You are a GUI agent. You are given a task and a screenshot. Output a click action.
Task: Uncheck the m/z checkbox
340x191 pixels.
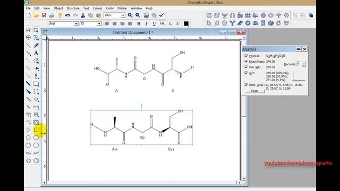[246, 73]
